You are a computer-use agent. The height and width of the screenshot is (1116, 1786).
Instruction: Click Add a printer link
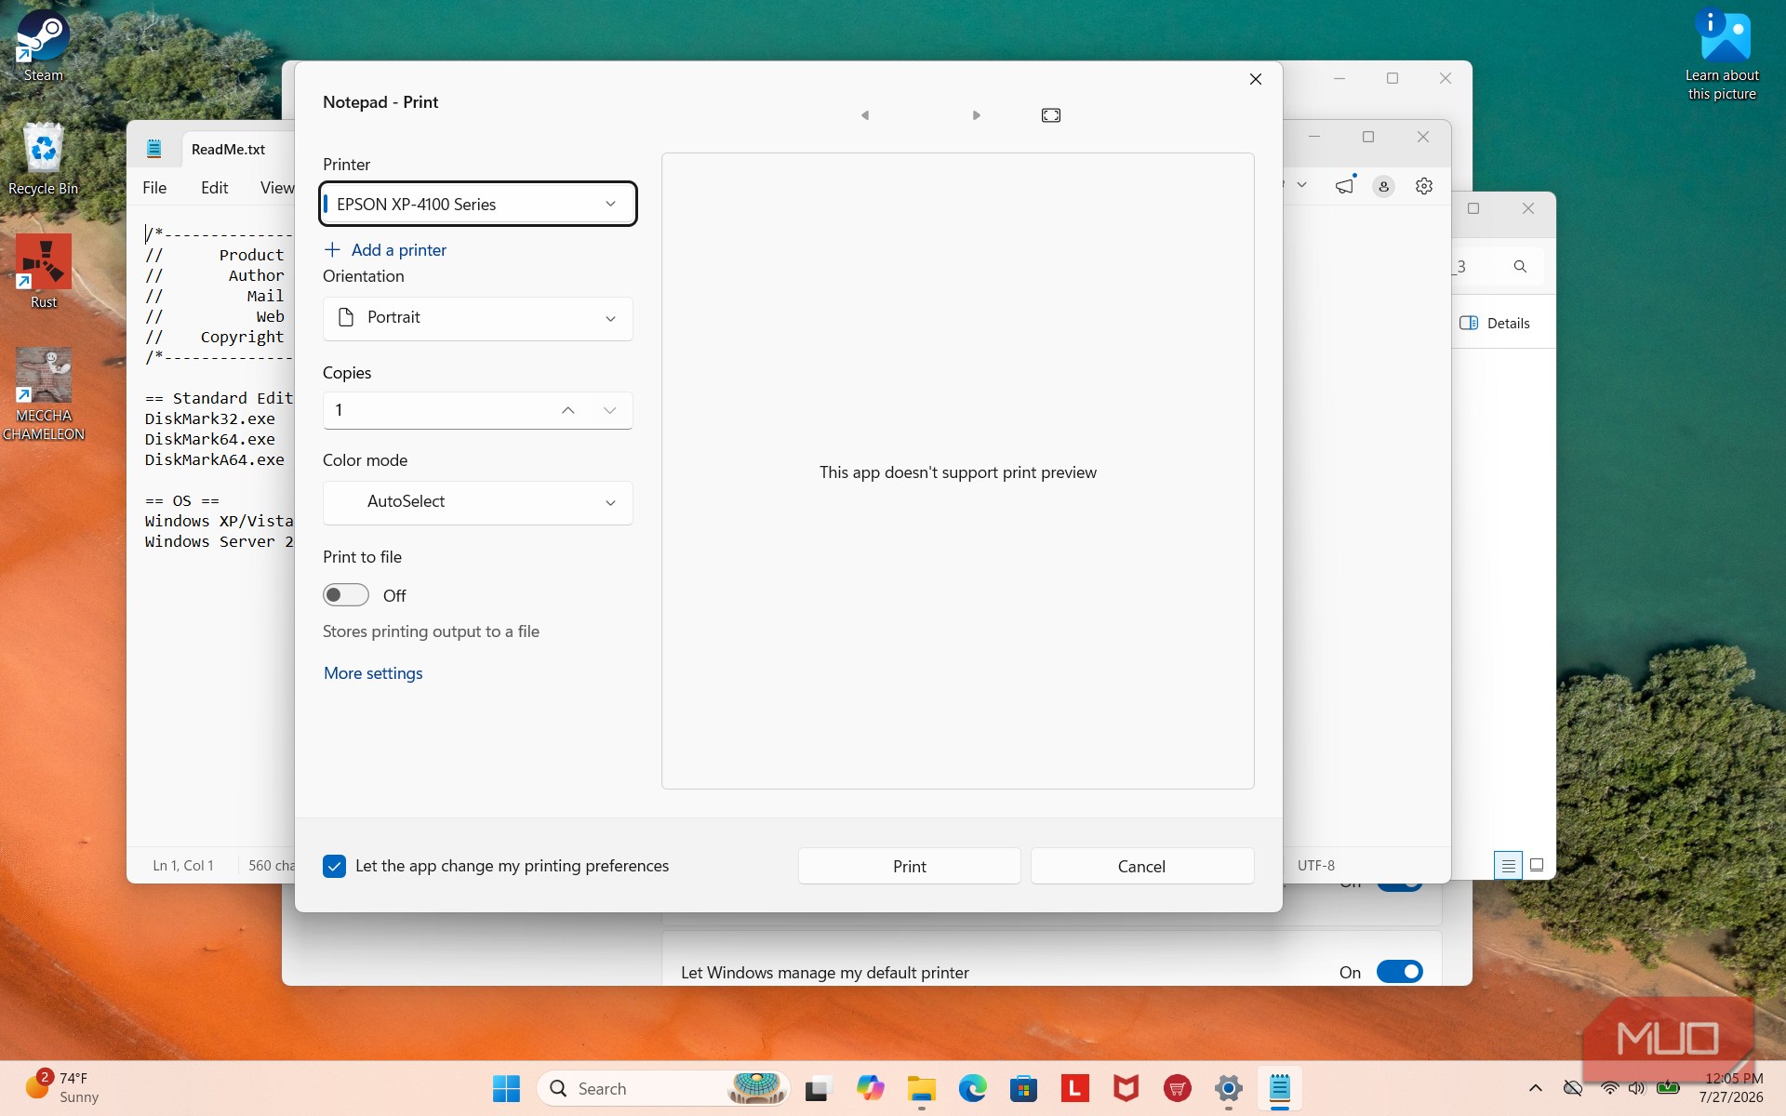(385, 250)
